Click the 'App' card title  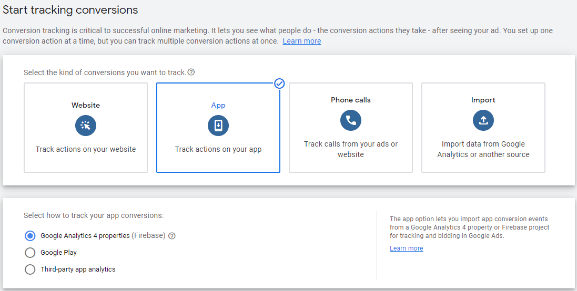(x=218, y=106)
